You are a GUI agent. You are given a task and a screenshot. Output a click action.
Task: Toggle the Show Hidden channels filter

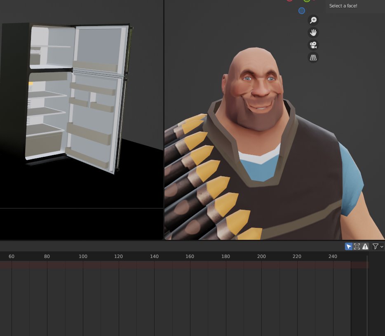pyautogui.click(x=357, y=246)
